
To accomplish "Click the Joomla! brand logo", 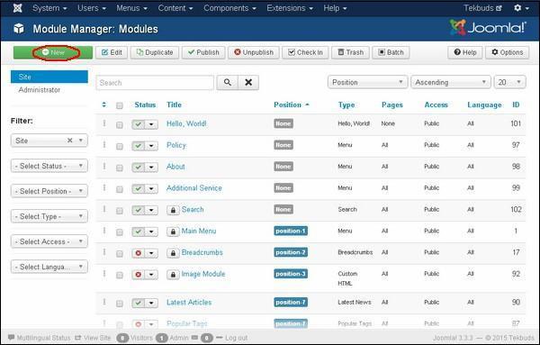I will 488,28.
